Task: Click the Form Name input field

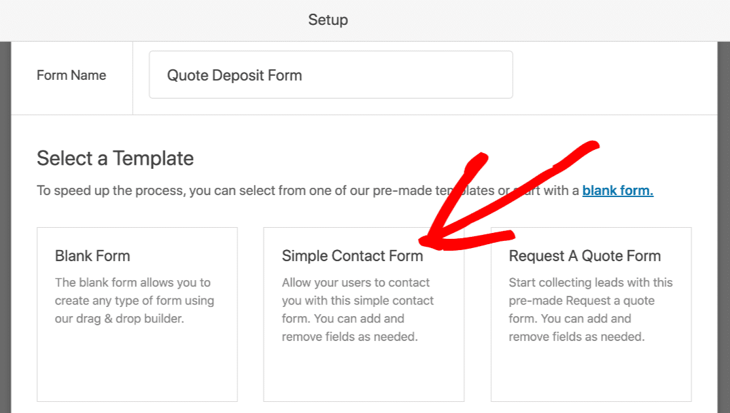Action: coord(330,75)
